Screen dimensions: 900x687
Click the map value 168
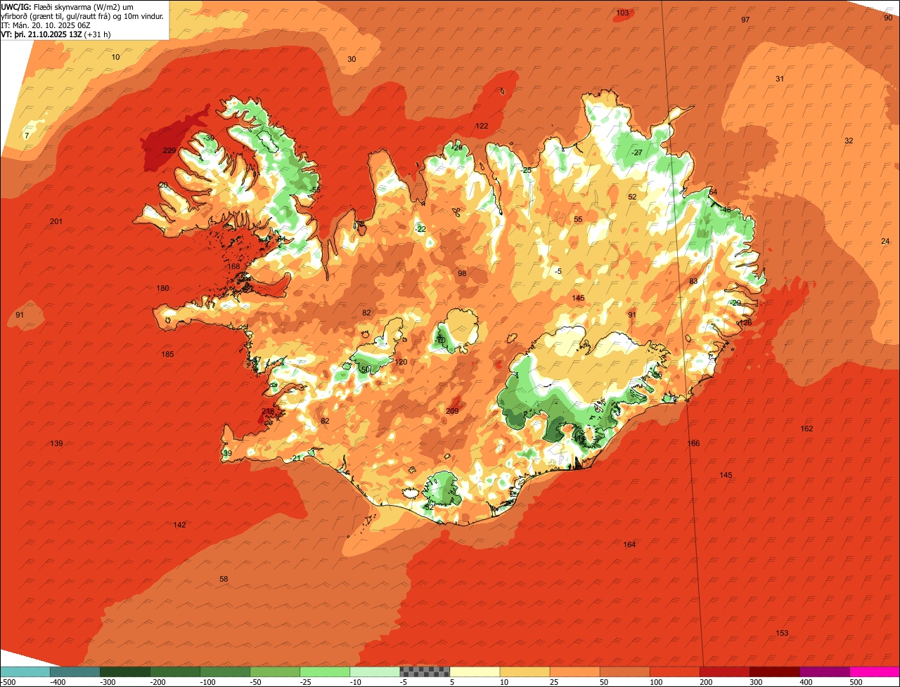pyautogui.click(x=233, y=267)
